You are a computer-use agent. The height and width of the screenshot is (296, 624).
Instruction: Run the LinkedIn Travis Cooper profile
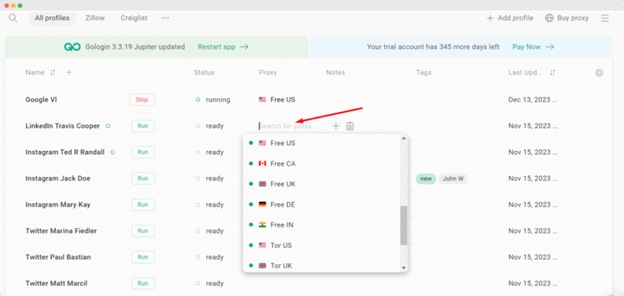click(143, 126)
